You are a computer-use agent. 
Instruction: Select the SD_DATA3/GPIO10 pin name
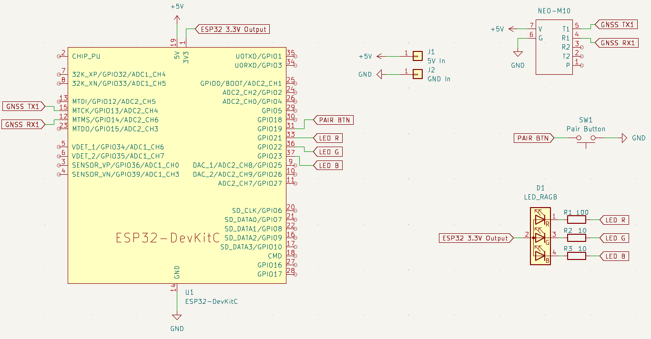click(x=251, y=247)
